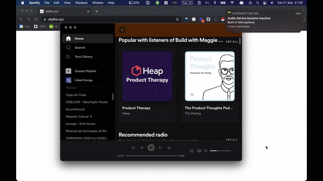Open the Wi-Fi menu bar icon

pos(232,3)
